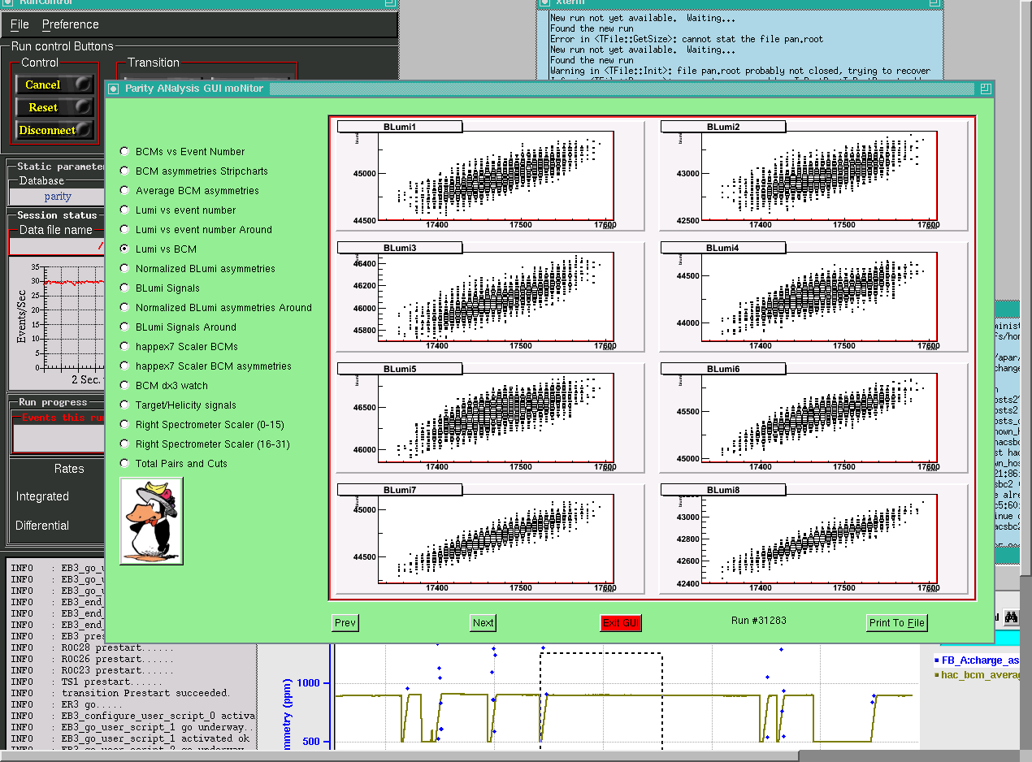1032x762 pixels.
Task: Click hac_bcm_average legend entry
Action: click(x=978, y=675)
